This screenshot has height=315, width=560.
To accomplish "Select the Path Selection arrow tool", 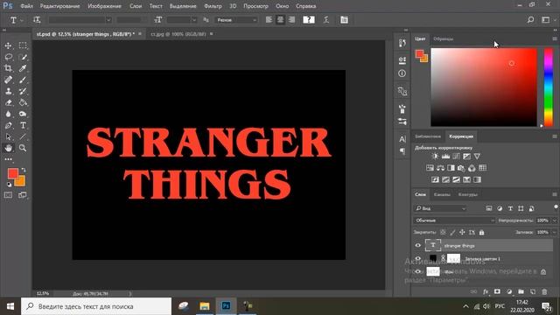I will (8, 136).
